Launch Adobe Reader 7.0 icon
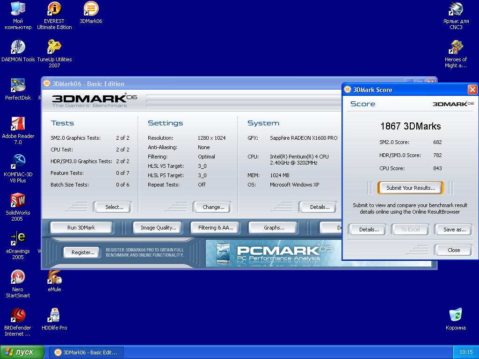Screen dimensions: 479x359 coord(18,124)
